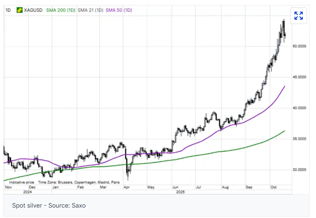Click the purple SMA 50 line end
Screen dimensions: 316x218
coord(284,86)
